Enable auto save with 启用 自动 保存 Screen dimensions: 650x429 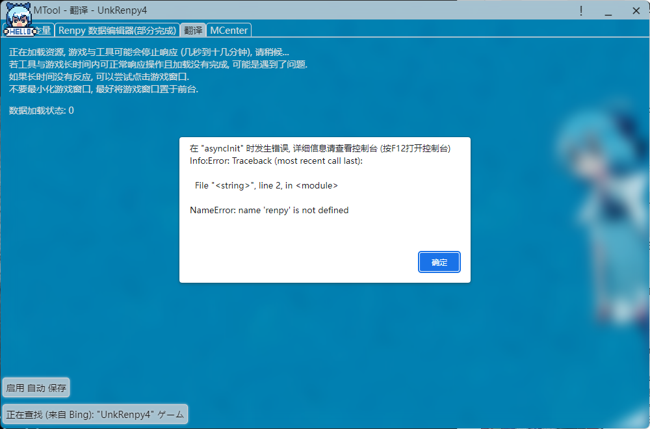pos(36,388)
